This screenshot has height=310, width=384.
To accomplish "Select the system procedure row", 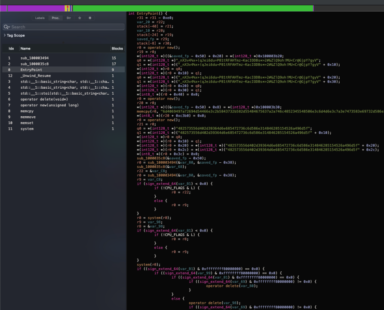I will pos(64,129).
